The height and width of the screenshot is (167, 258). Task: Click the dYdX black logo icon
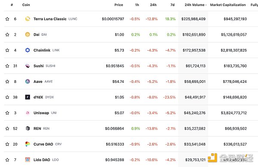[28, 97]
